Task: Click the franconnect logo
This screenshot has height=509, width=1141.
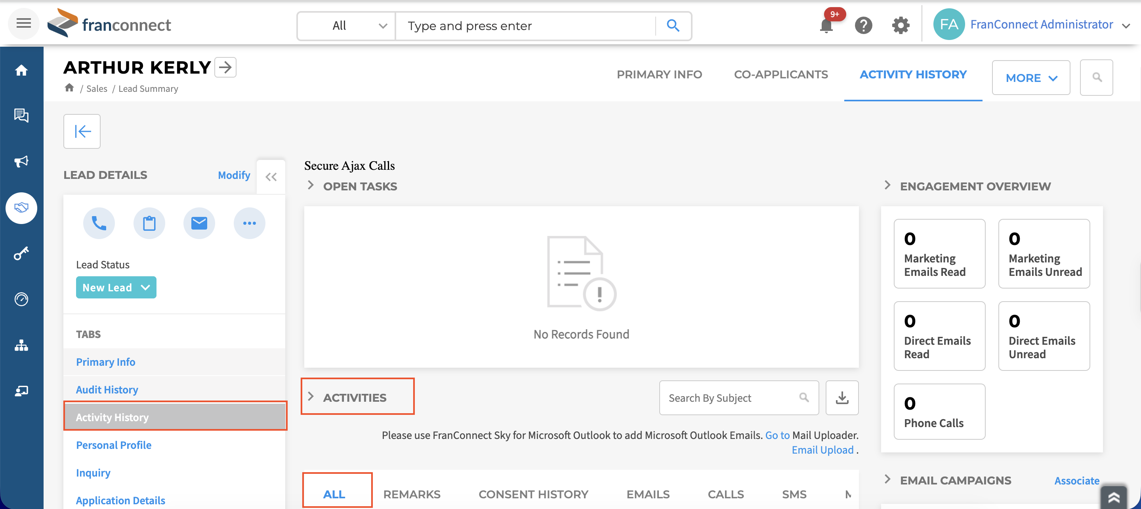Action: pyautogui.click(x=109, y=24)
